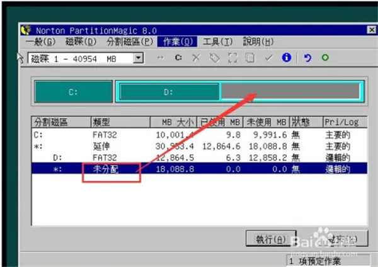Viewport: 378px width, 267px height.
Task: Click the 9,991.6 unused MB value
Action: 270,135
